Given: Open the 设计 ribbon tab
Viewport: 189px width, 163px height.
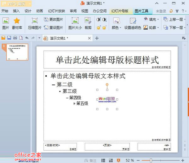Looking at the screenshot, I should coord(28,11).
